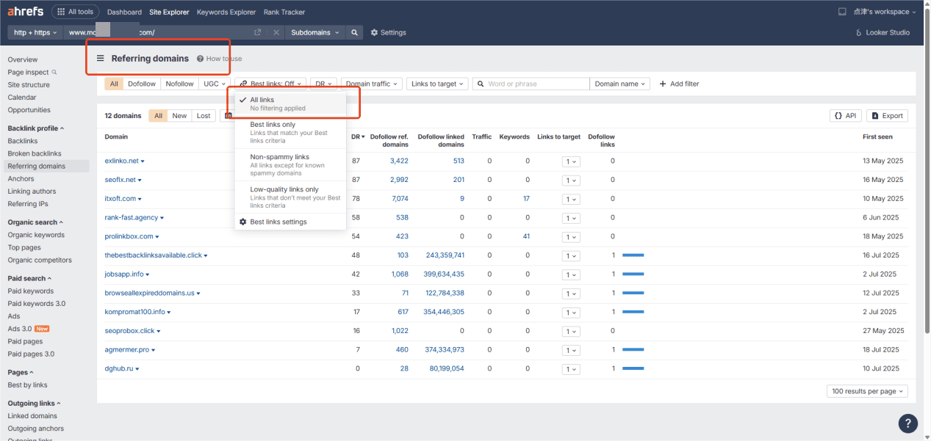Open the All tools grid menu
This screenshot has width=931, height=441.
pyautogui.click(x=75, y=12)
